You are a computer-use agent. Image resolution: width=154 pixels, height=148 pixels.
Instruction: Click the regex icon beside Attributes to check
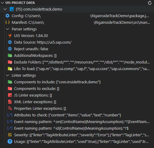(x=10, y=115)
